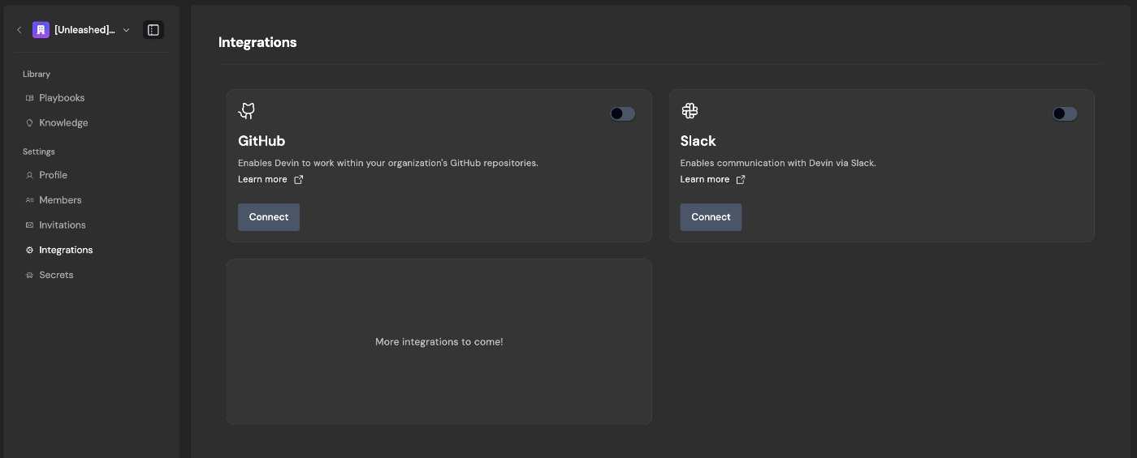Click the Playbooks book icon
The width and height of the screenshot is (1137, 458).
[x=30, y=98]
